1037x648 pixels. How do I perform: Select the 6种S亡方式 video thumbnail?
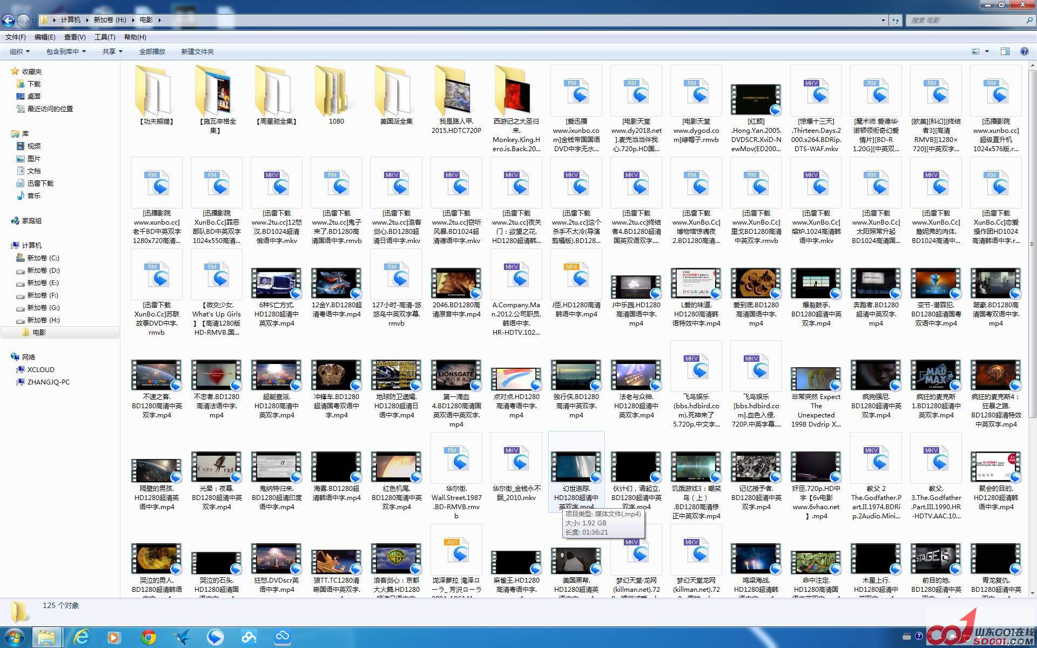276,283
